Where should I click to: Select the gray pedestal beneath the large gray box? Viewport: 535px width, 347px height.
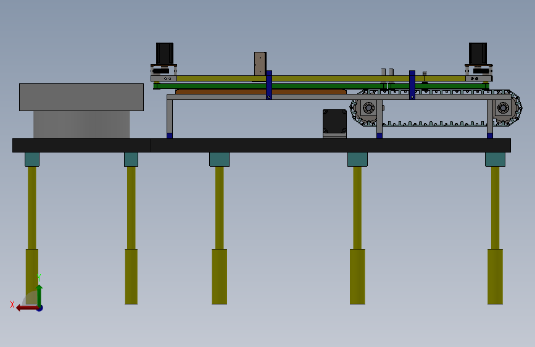click(x=81, y=125)
